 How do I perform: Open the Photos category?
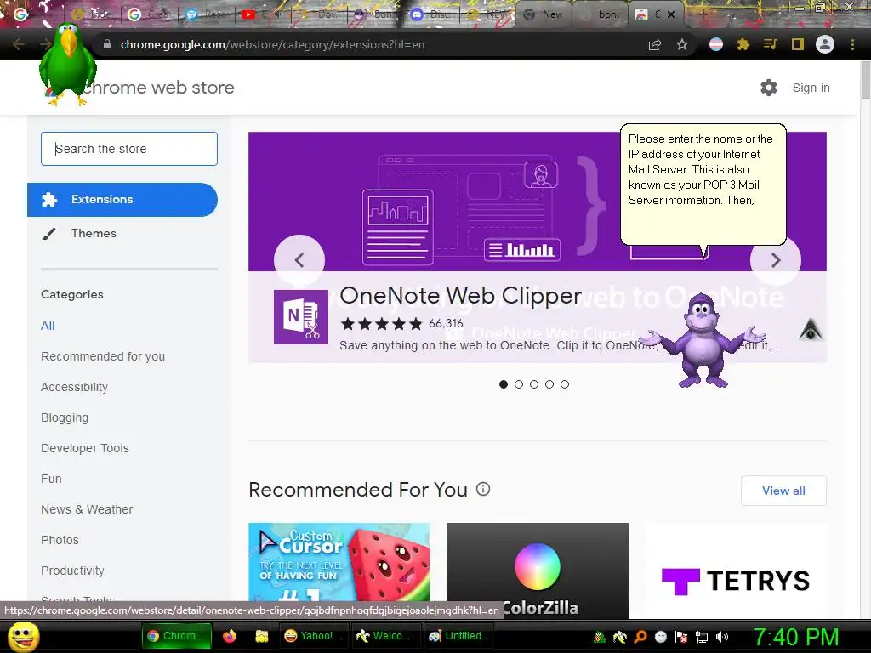(60, 540)
